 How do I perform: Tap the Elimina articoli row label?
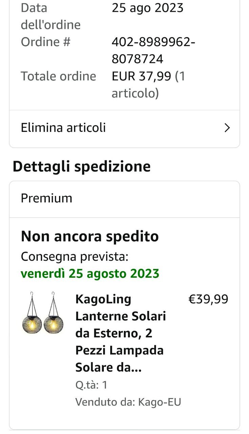click(x=63, y=128)
